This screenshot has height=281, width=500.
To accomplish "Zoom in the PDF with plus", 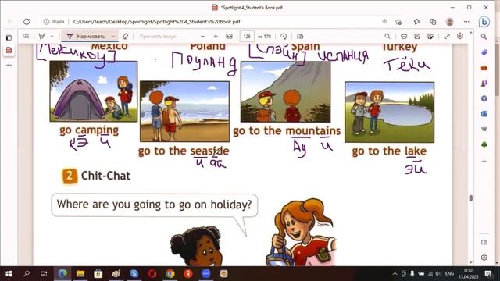I will [216, 37].
